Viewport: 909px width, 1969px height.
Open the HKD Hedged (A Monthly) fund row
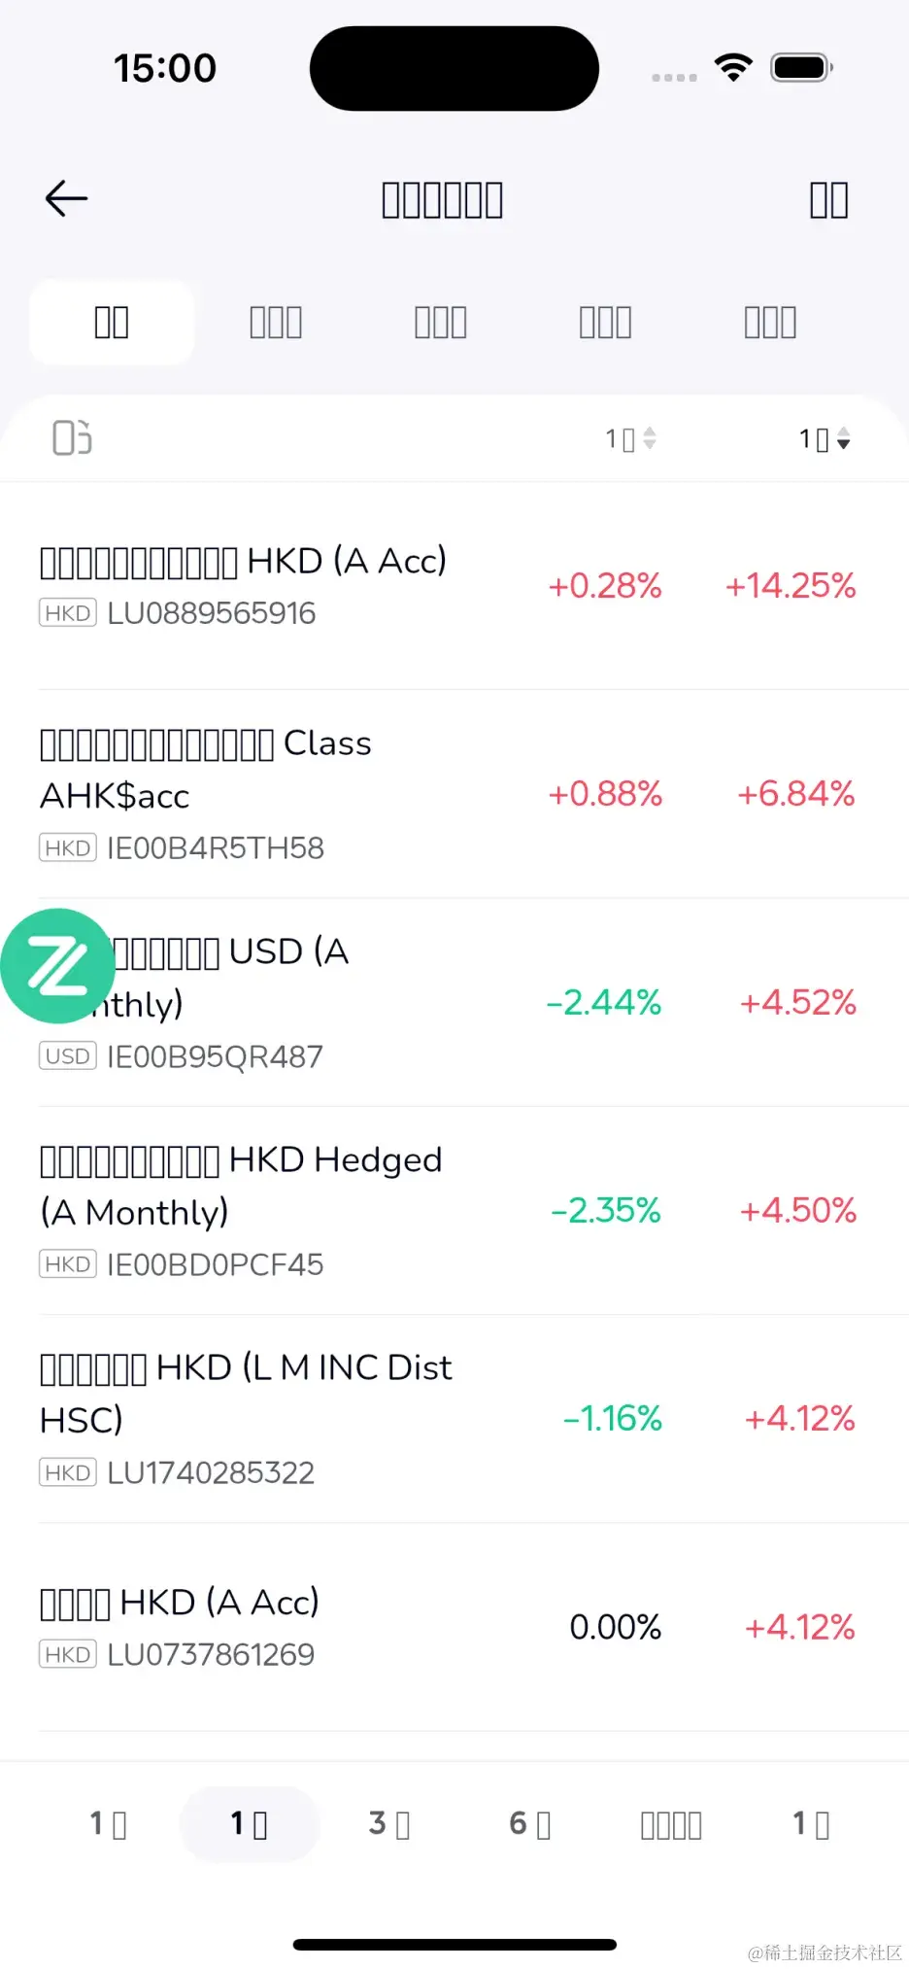(454, 1210)
